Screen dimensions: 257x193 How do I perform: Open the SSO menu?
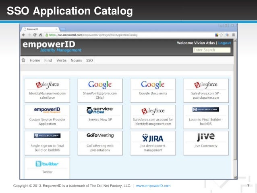point(89,60)
